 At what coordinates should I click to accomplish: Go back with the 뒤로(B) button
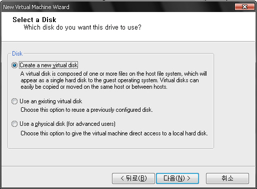point(133,178)
